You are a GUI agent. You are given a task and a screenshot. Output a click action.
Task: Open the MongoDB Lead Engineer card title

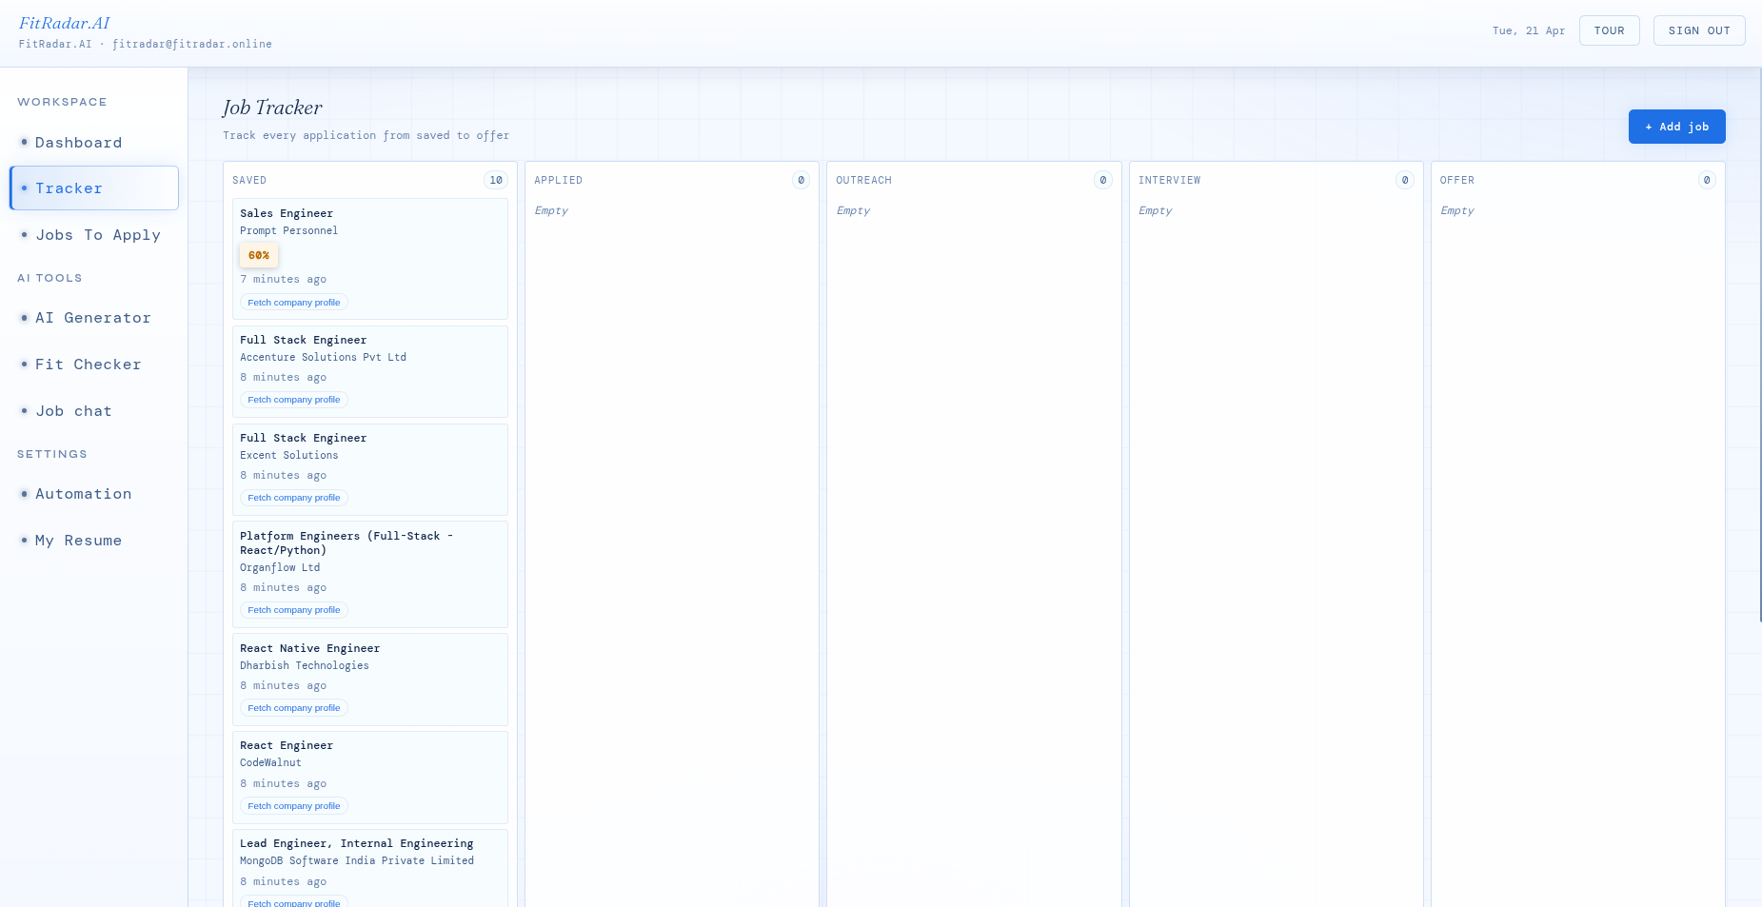click(x=356, y=843)
